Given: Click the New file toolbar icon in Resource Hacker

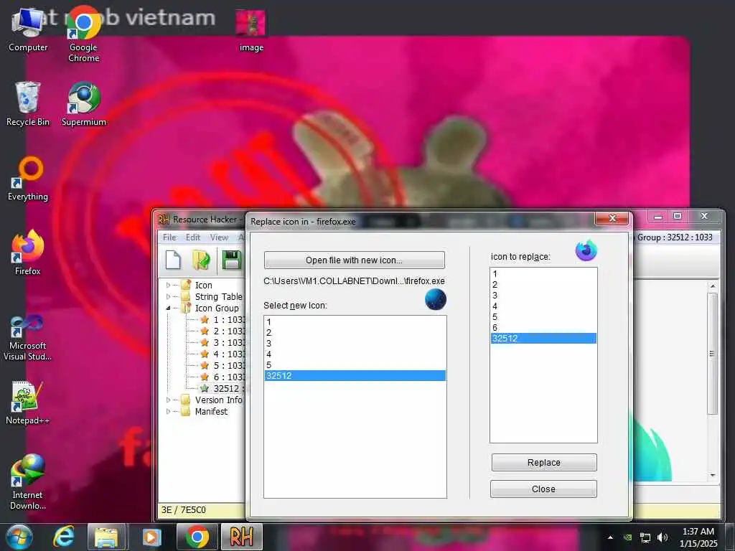Looking at the screenshot, I should (x=173, y=260).
